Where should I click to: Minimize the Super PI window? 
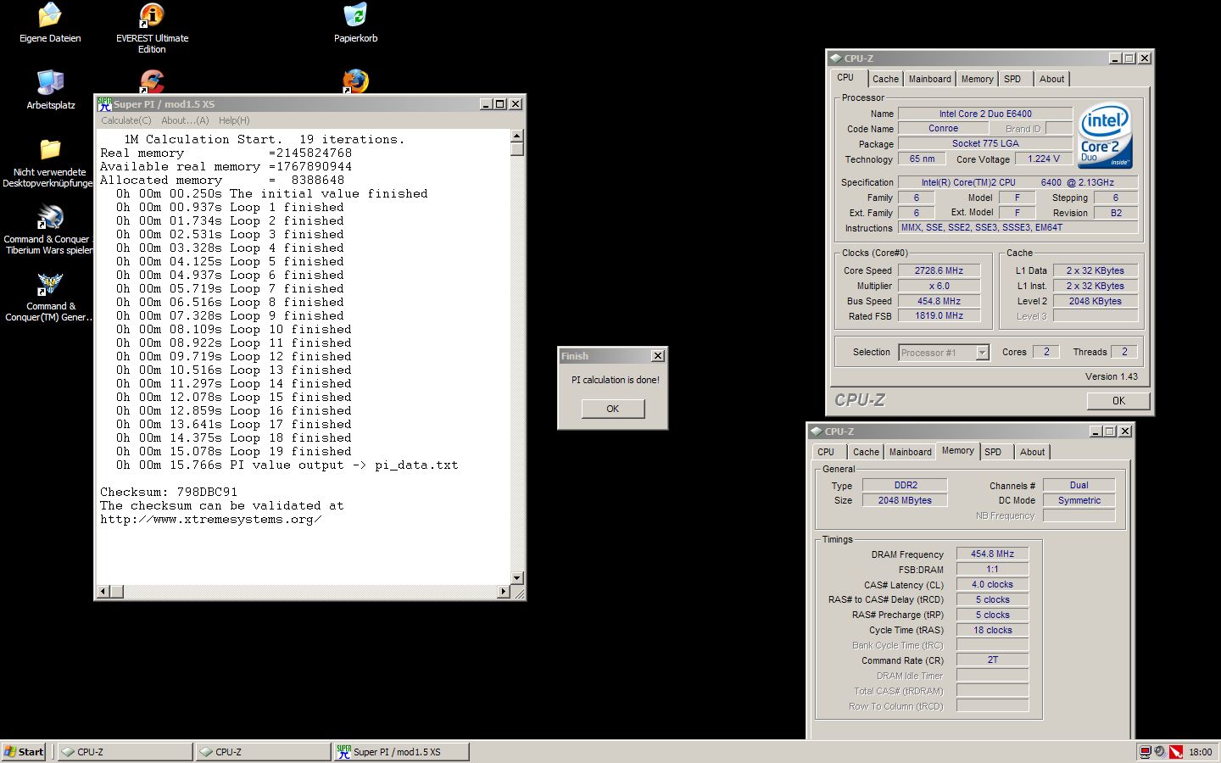(x=486, y=104)
